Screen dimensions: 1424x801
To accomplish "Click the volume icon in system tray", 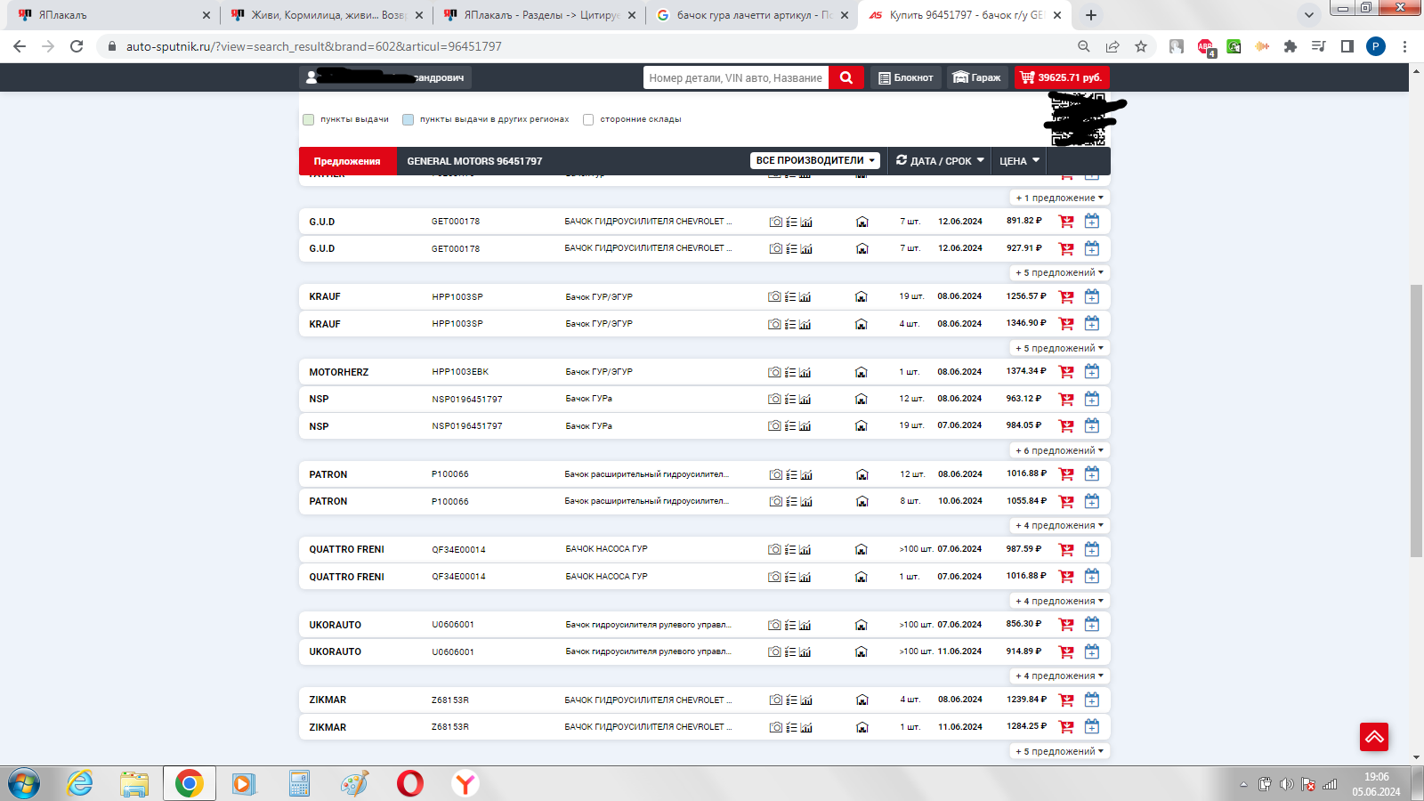I will [1286, 784].
